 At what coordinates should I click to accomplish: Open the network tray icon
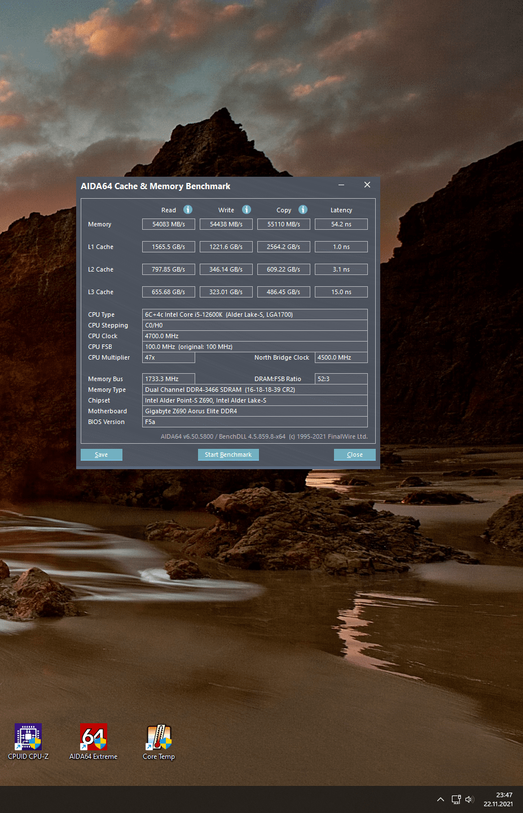click(x=456, y=799)
